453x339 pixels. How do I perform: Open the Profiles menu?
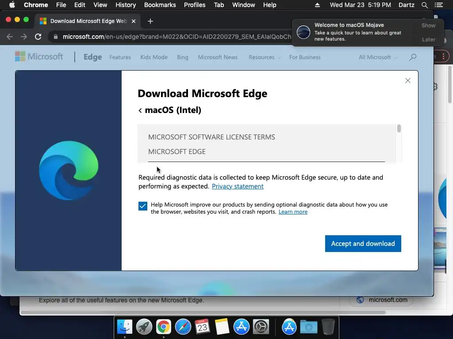tap(195, 5)
